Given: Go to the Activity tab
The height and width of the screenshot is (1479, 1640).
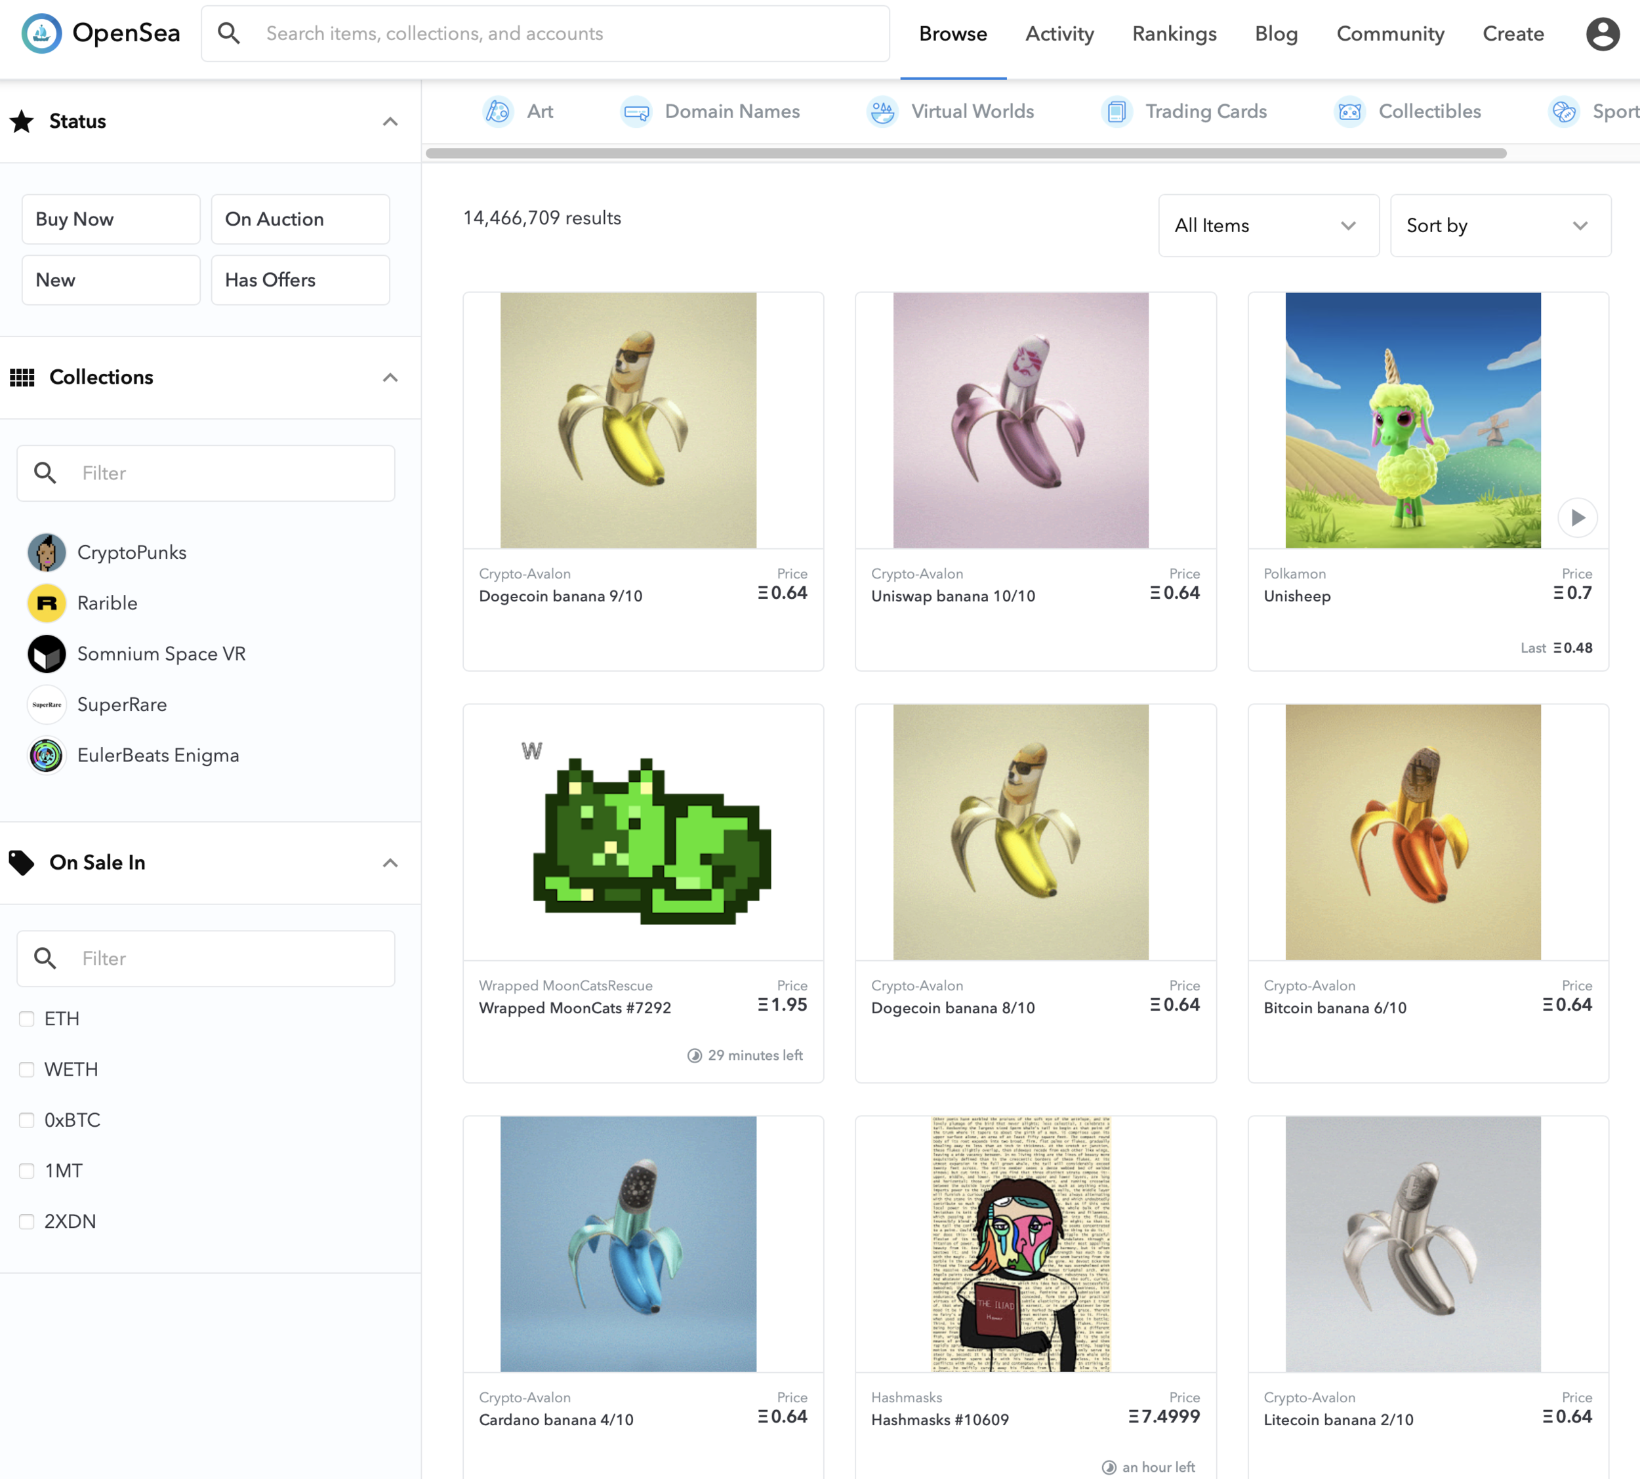Looking at the screenshot, I should [1059, 34].
